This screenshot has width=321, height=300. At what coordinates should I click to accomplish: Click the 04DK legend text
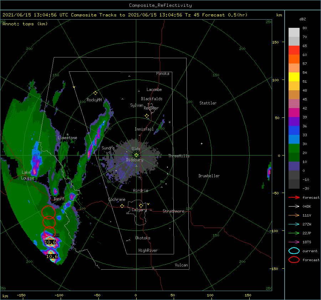pos(307,207)
